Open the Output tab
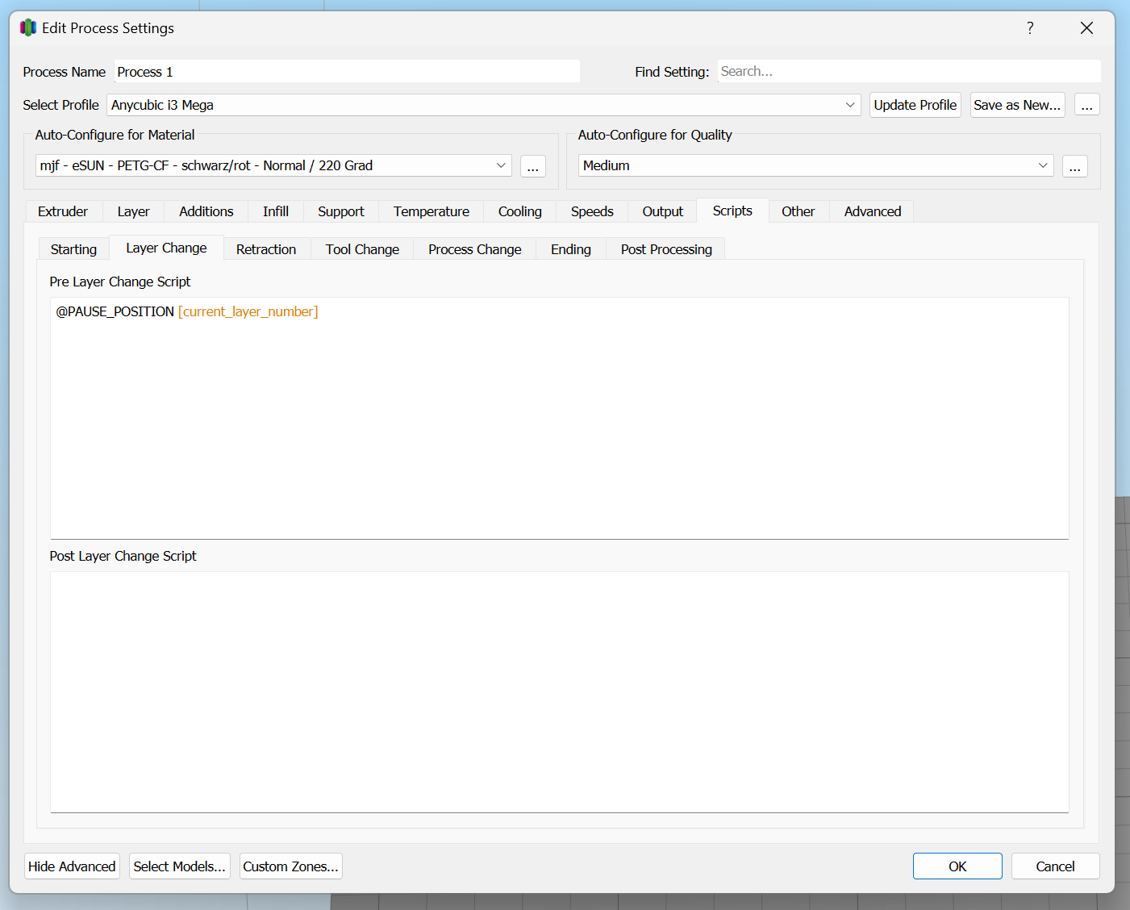Viewport: 1130px width, 910px height. coord(663,211)
